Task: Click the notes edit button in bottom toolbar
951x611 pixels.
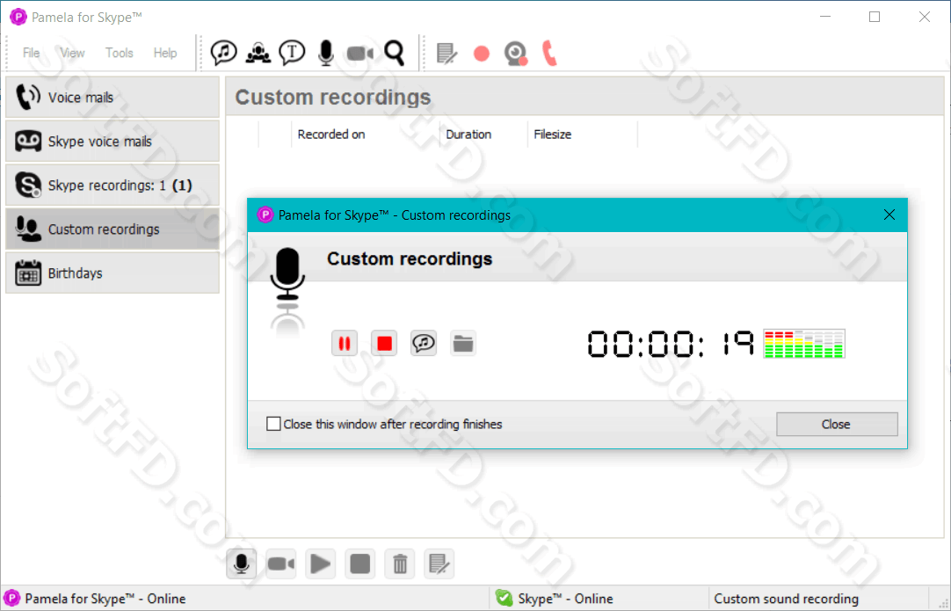Action: pyautogui.click(x=439, y=564)
